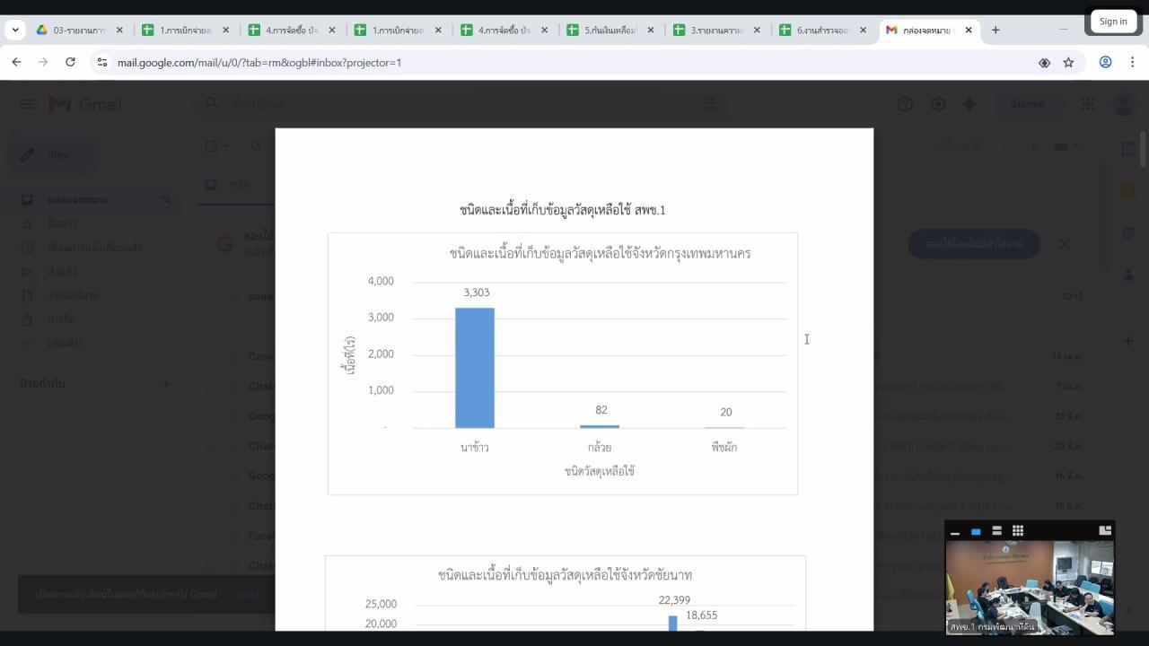Go back in browser history
This screenshot has height=646, width=1149.
[16, 62]
